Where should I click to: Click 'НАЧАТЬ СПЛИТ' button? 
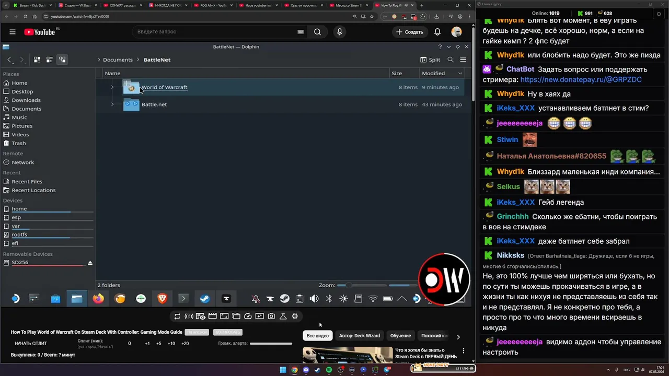(31, 344)
